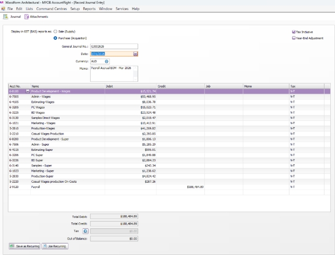Click Use Recurring button

[x=55, y=246]
